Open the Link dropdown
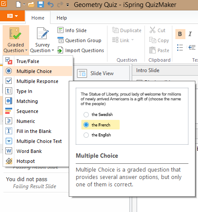This screenshot has width=198, height=212. [123, 40]
